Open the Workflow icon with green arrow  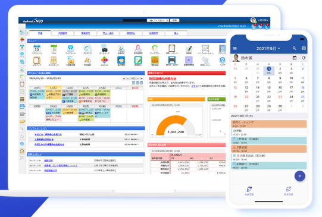155,49
